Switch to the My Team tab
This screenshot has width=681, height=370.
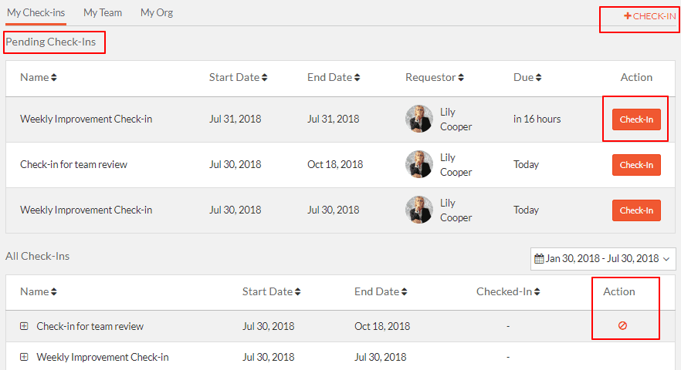[103, 12]
